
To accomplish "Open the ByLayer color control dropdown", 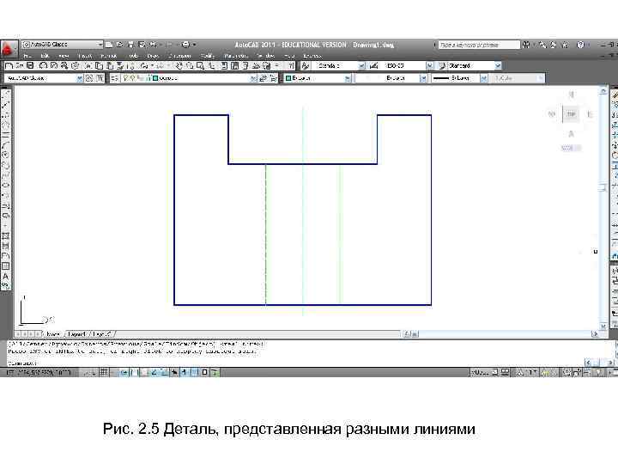I will click(318, 78).
